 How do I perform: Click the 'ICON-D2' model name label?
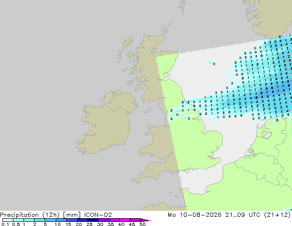[98, 215]
